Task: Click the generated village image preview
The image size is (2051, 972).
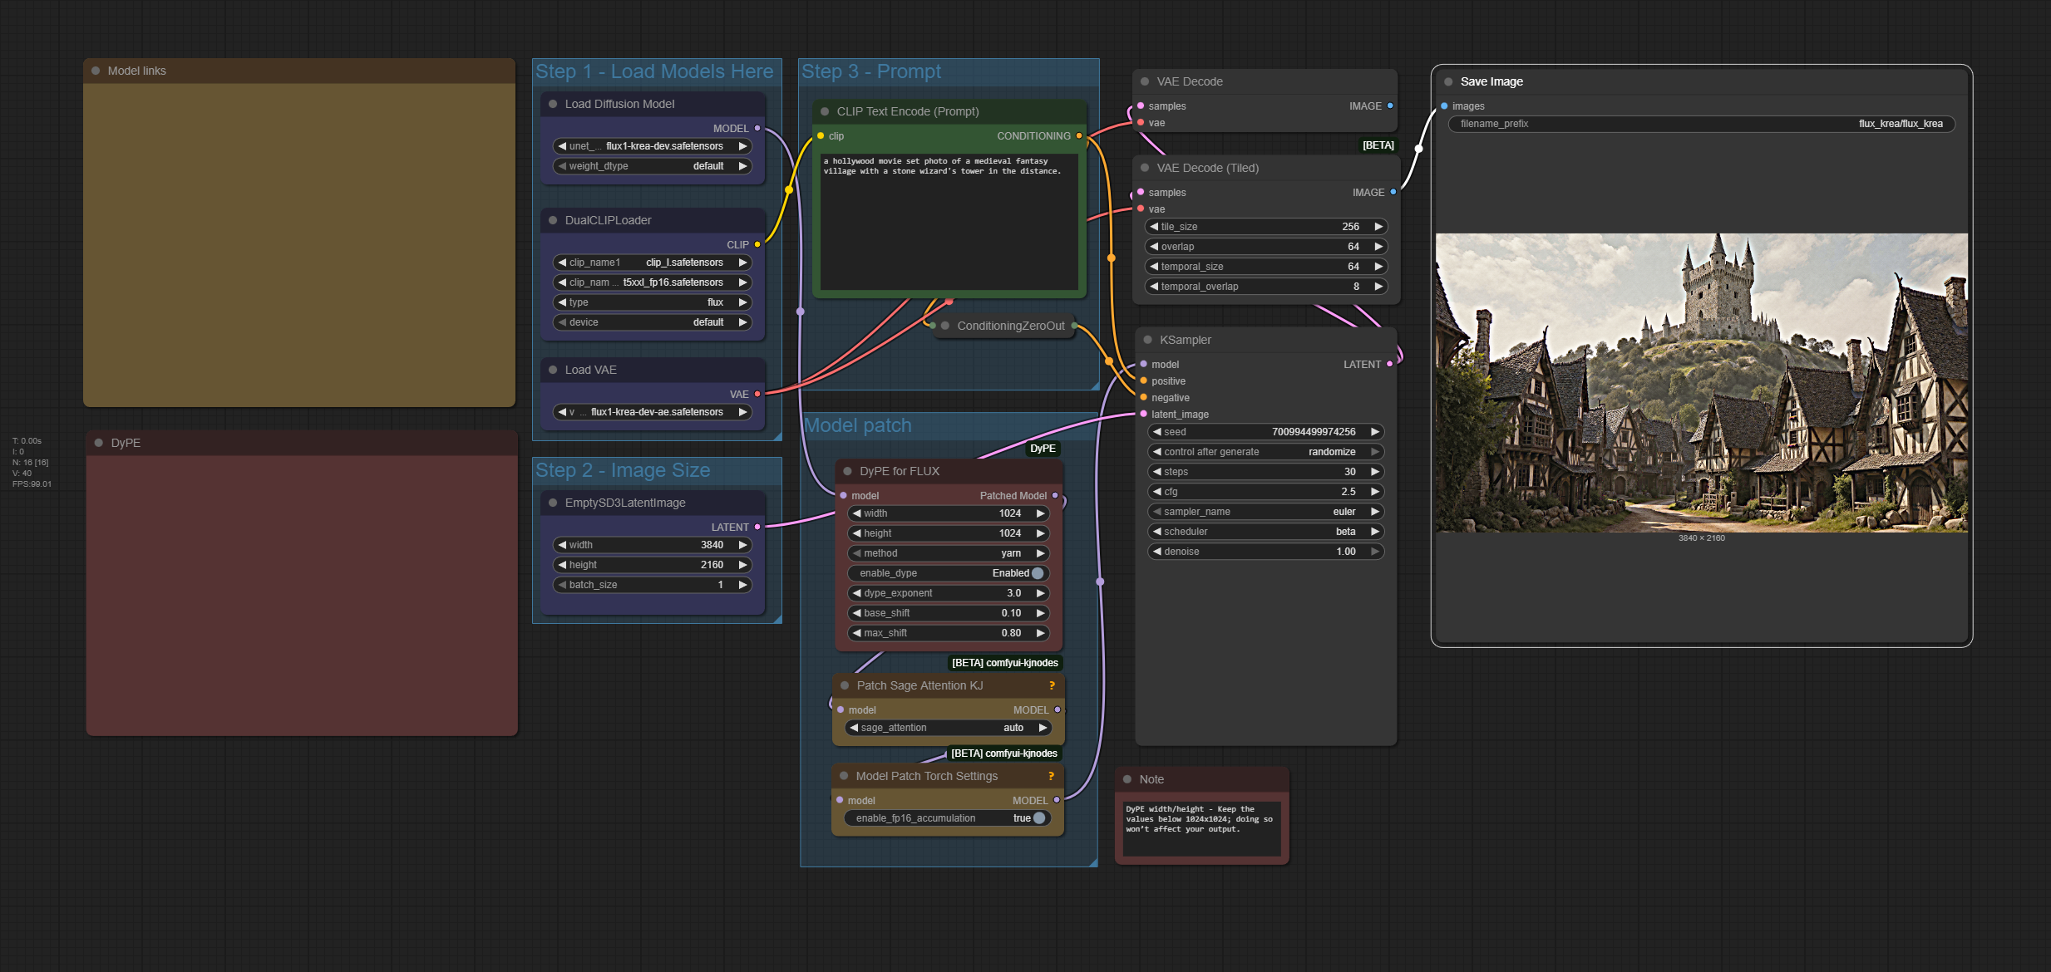Action: point(1701,383)
